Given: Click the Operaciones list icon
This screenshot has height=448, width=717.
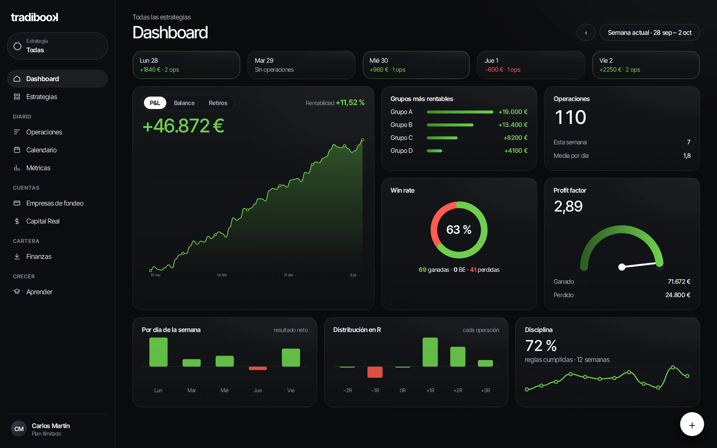Looking at the screenshot, I should 17,132.
